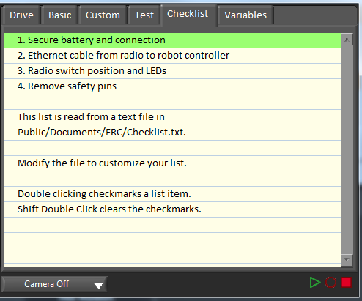Screen dimensions: 362x301
Task: Select item 4. Remove safety pins
Action: click(x=172, y=86)
